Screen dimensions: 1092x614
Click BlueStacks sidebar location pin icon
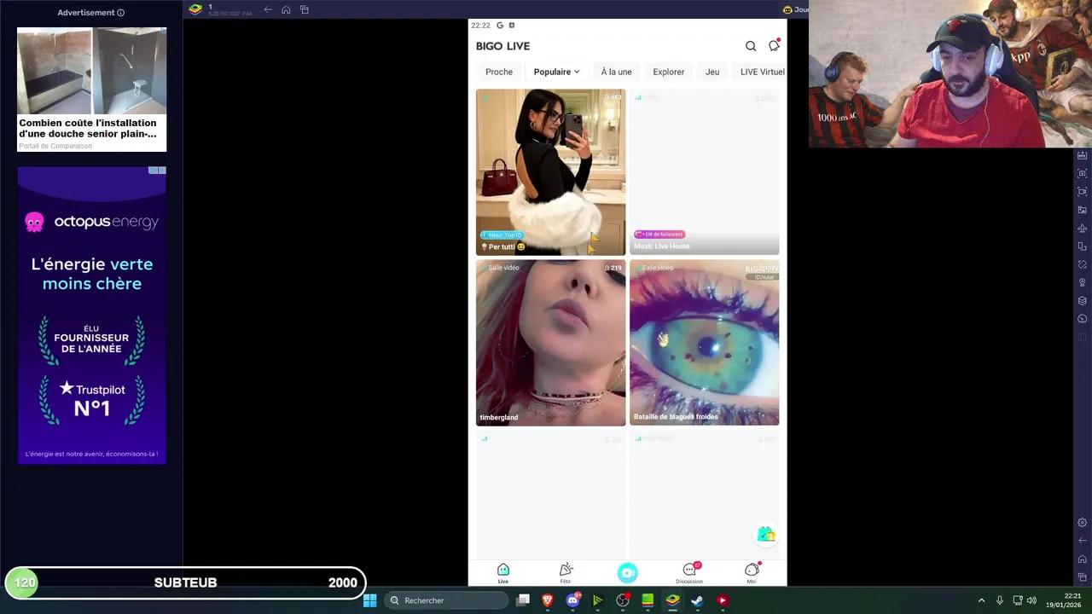(1083, 282)
